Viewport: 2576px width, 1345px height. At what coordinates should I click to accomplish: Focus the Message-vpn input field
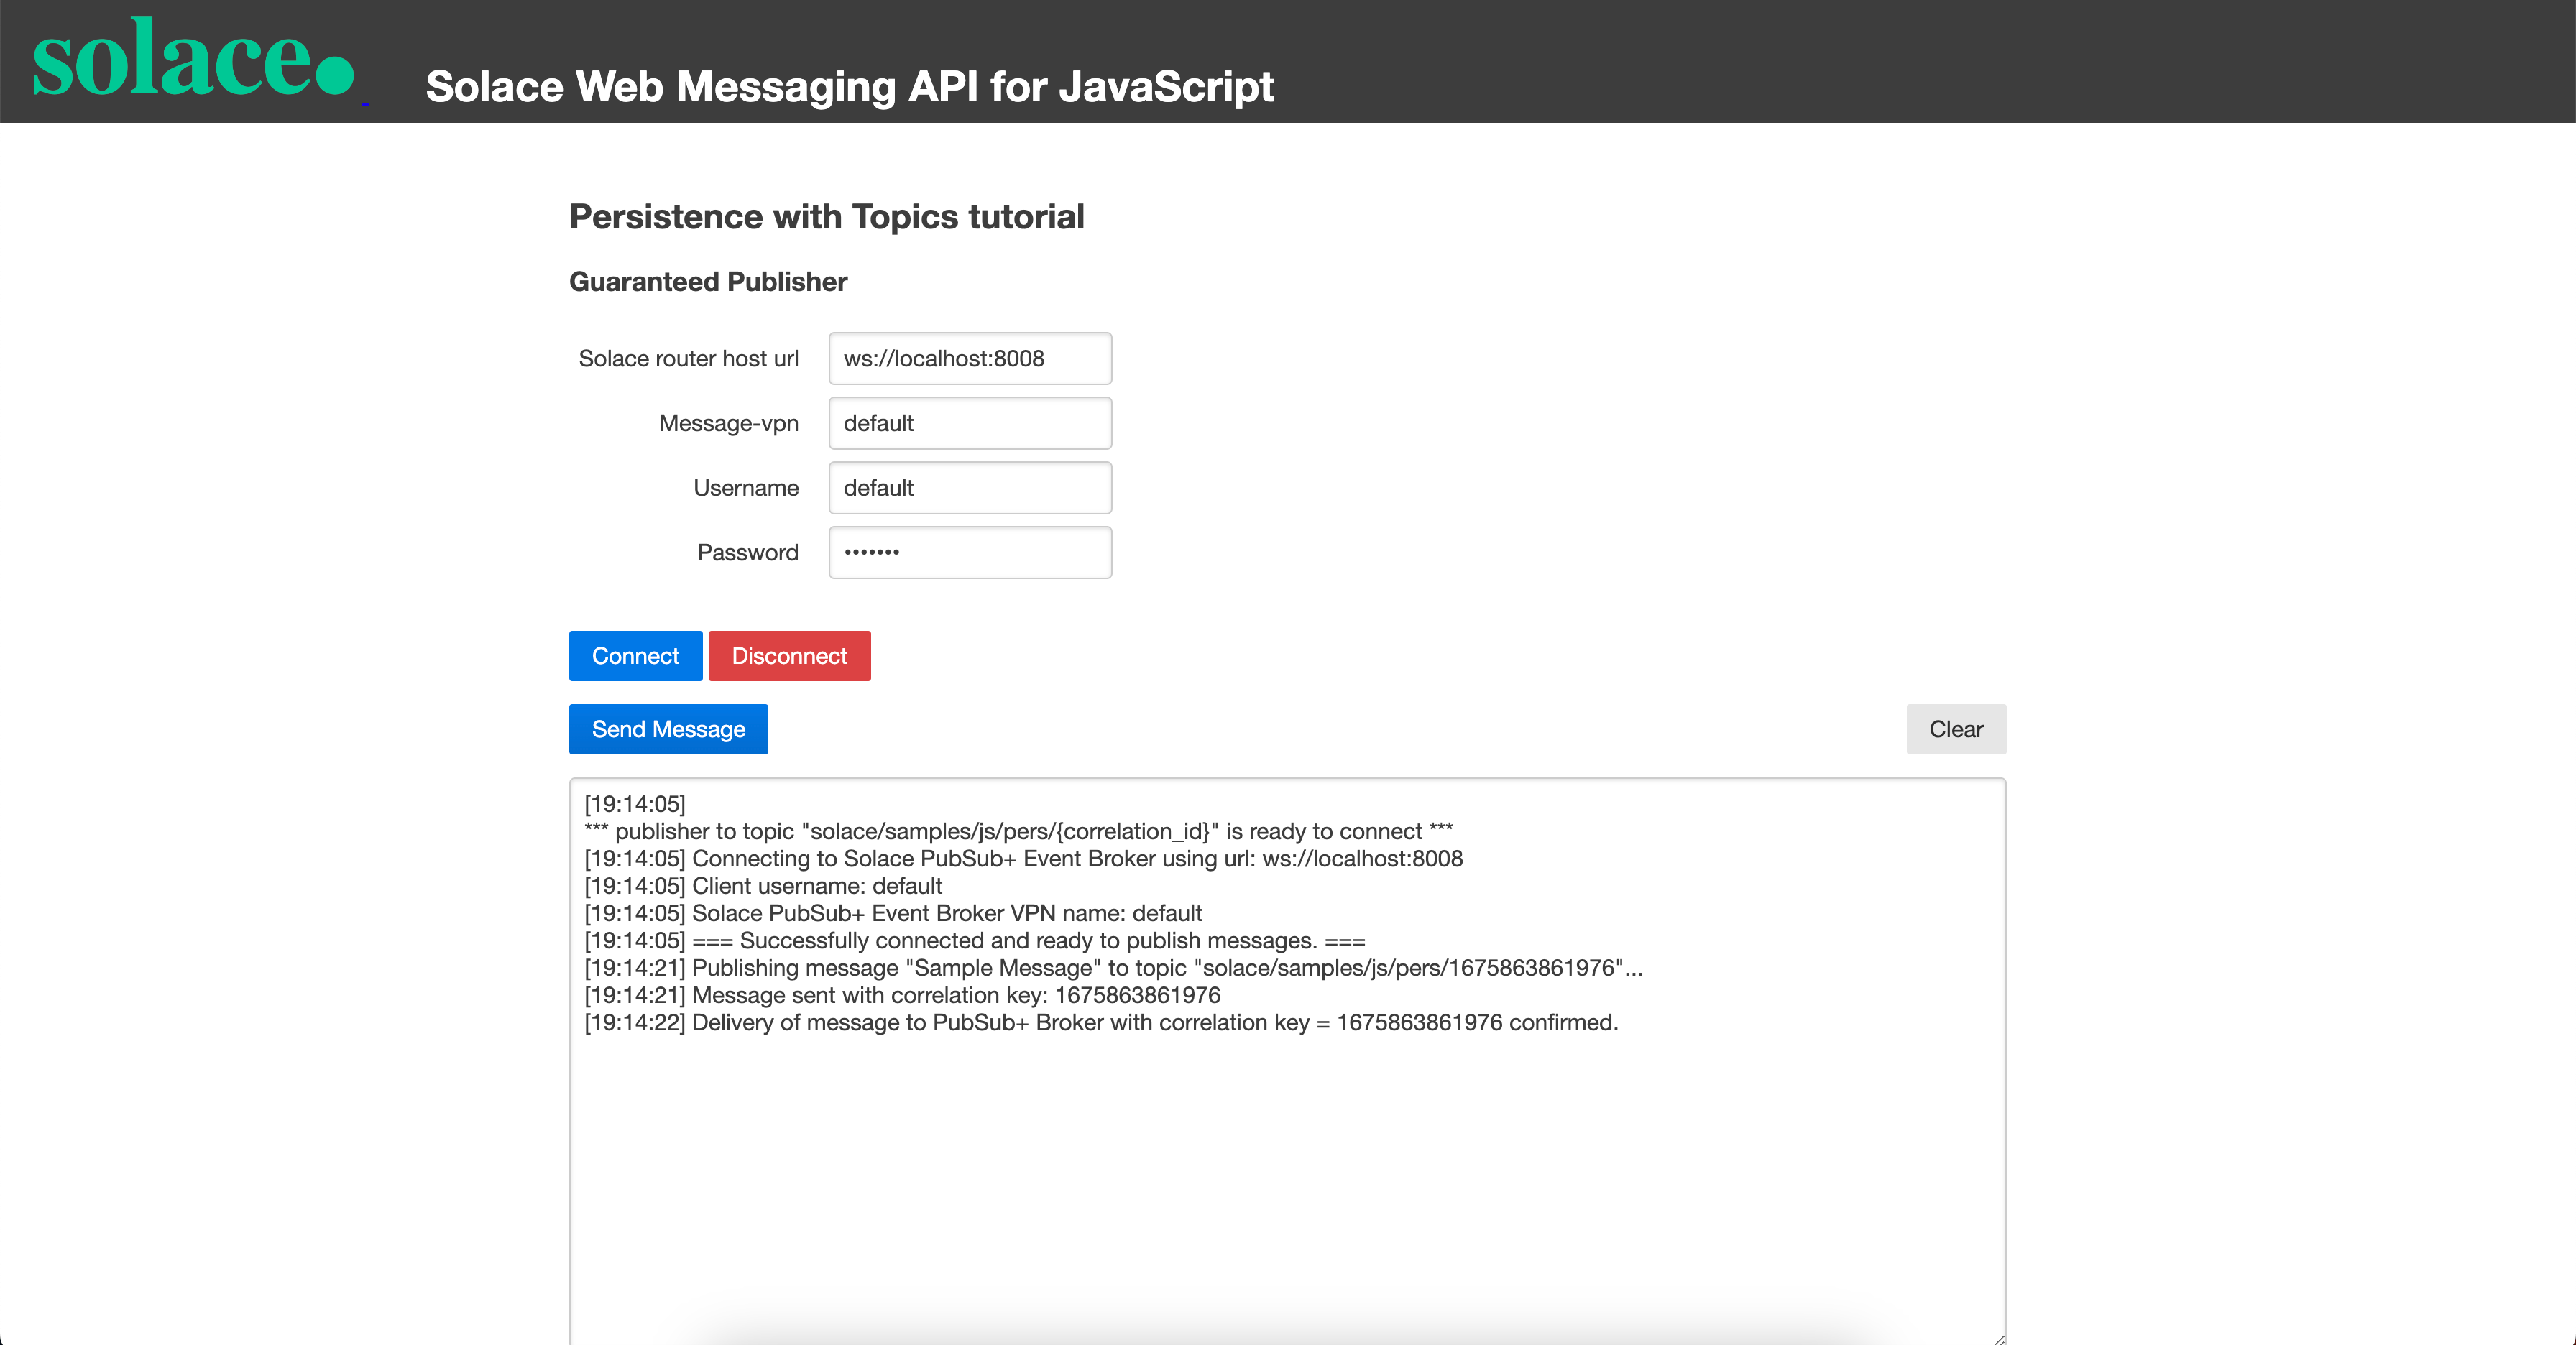(x=969, y=424)
